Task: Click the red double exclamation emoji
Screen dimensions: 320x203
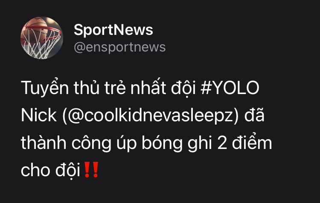Action: (91, 170)
